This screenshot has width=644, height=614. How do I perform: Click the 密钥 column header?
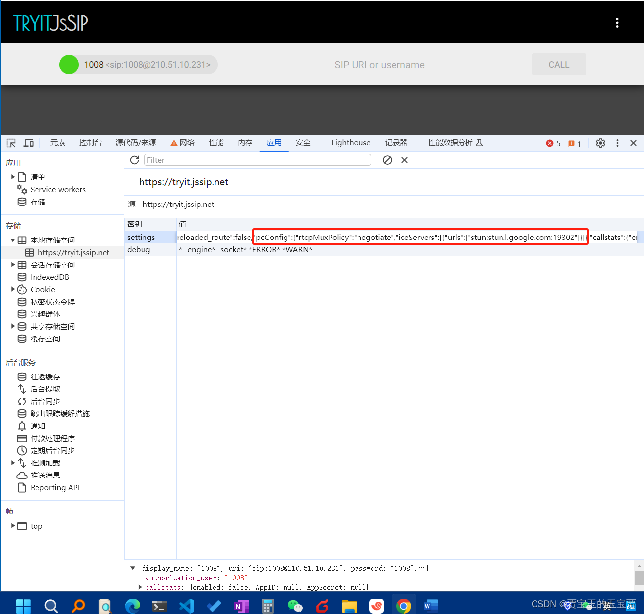(150, 224)
